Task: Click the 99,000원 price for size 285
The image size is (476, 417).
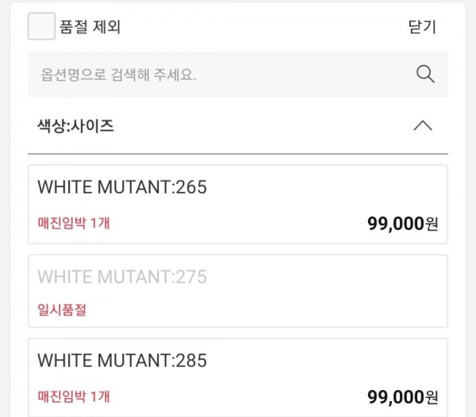Action: point(402,397)
